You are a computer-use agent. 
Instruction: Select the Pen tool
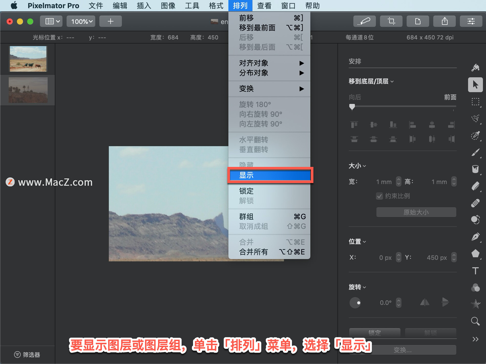coord(475,237)
